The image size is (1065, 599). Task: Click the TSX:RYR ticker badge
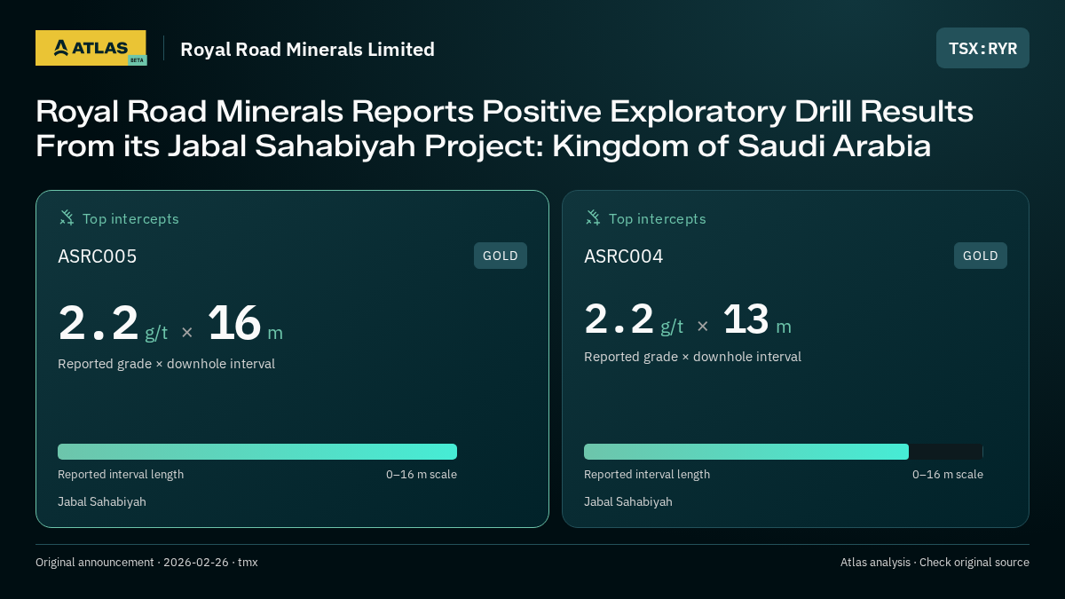pyautogui.click(x=982, y=48)
